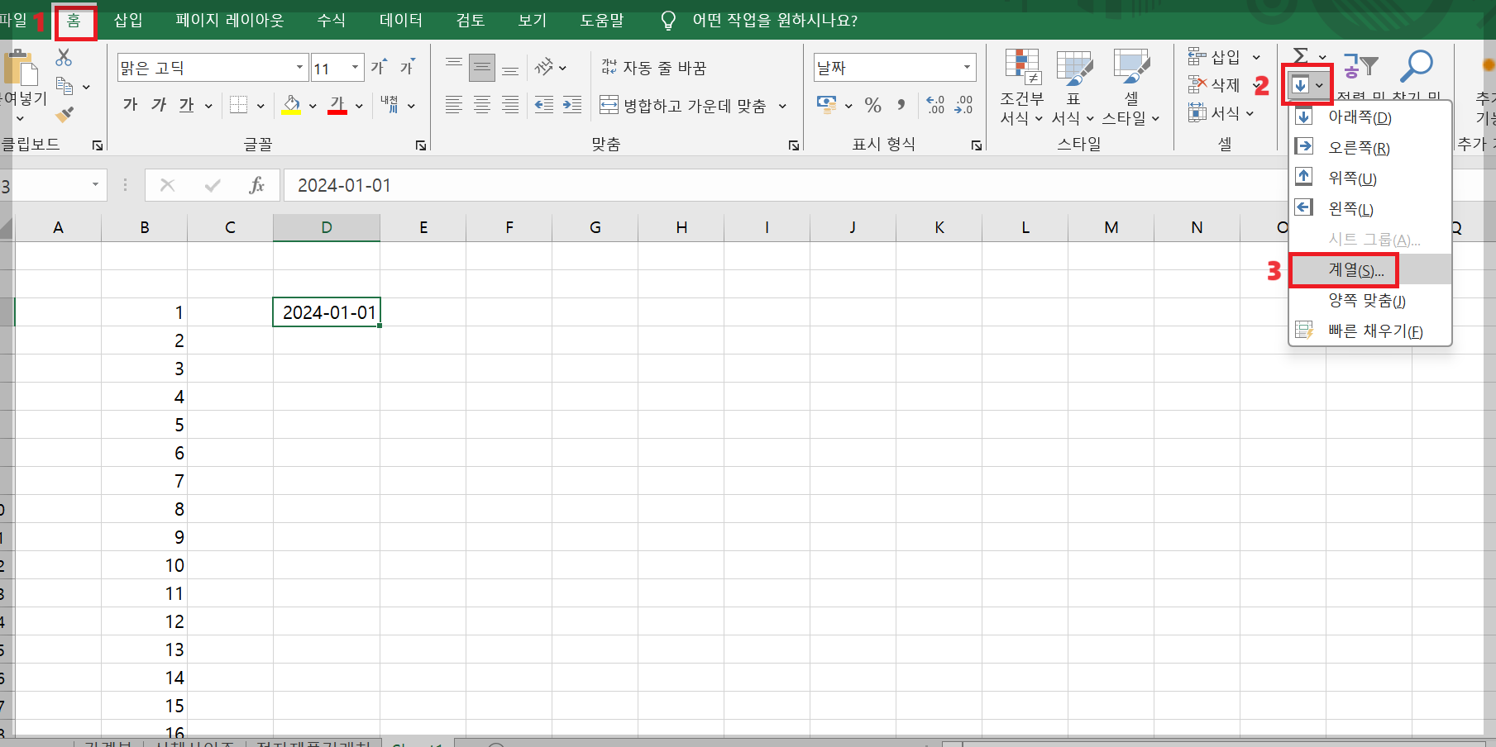This screenshot has width=1496, height=747.
Task: Apply yellow fill color bucket
Action: point(291,105)
